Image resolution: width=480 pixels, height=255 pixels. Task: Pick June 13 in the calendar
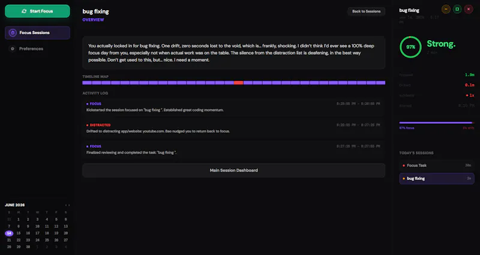tap(65, 226)
